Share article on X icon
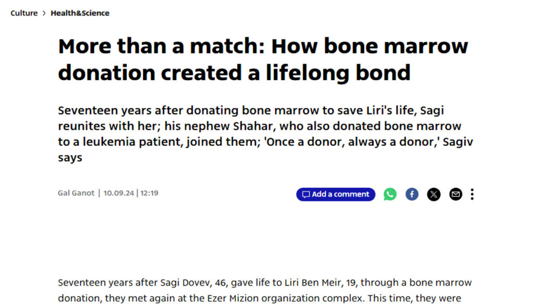This screenshot has width=534, height=308. [434, 195]
